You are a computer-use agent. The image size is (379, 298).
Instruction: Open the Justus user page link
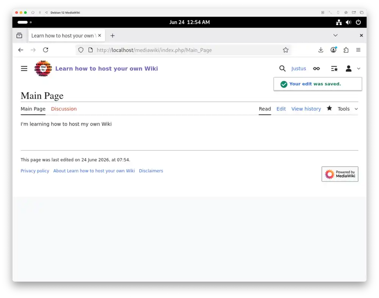(299, 69)
